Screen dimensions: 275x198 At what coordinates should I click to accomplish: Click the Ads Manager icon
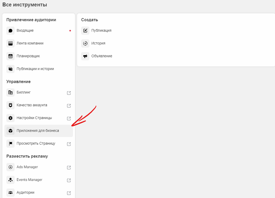[x=11, y=167]
